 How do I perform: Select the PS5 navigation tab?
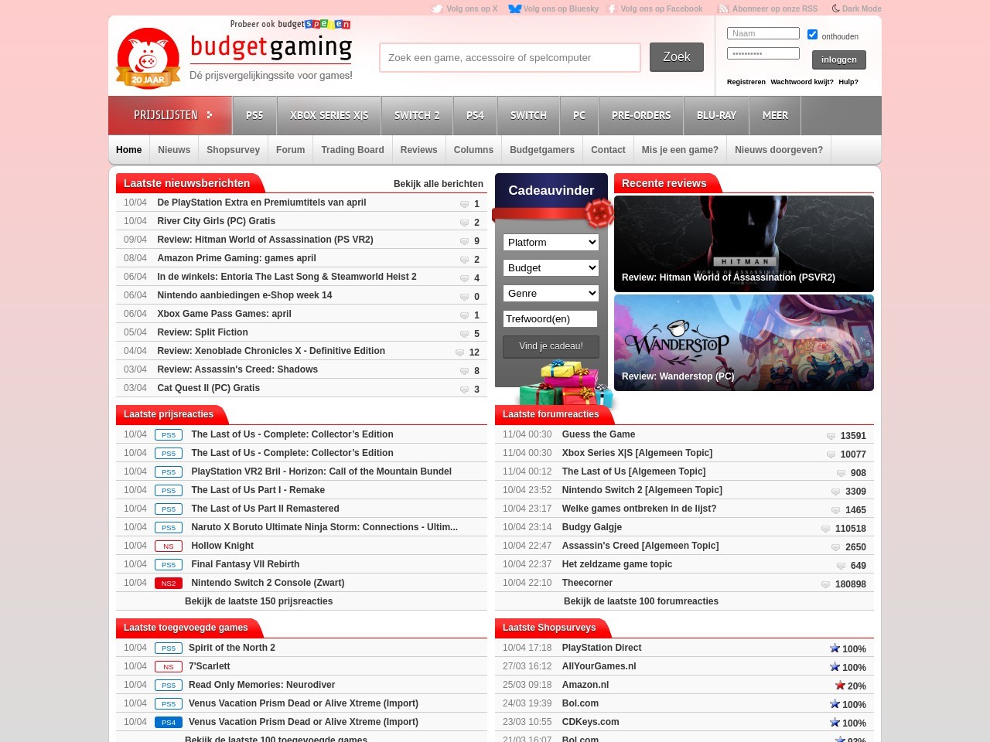point(254,115)
